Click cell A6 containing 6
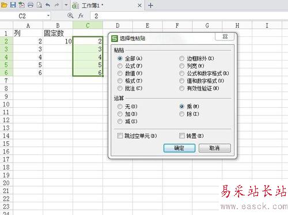Viewport: 288px width, 215px height. 28,73
